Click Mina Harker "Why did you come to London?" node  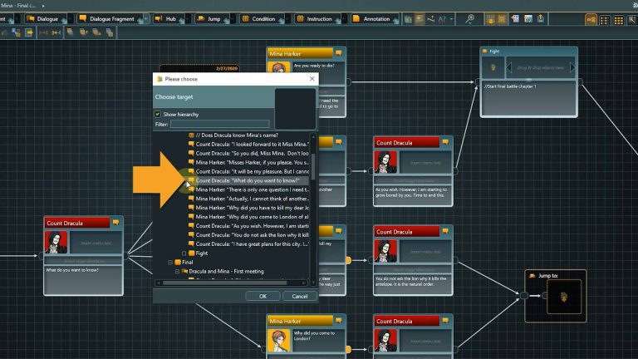pos(306,337)
